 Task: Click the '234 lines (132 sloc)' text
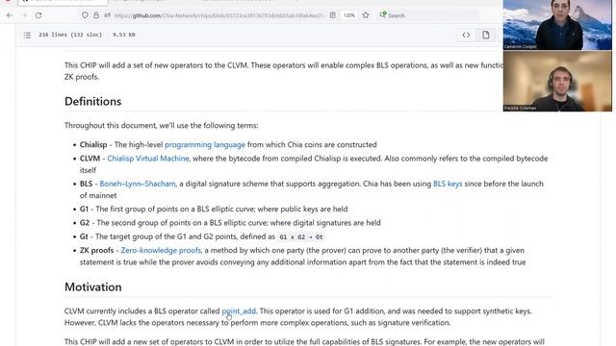tap(70, 35)
